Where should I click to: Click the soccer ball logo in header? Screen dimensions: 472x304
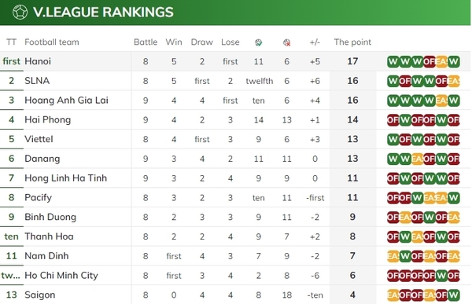coord(20,13)
